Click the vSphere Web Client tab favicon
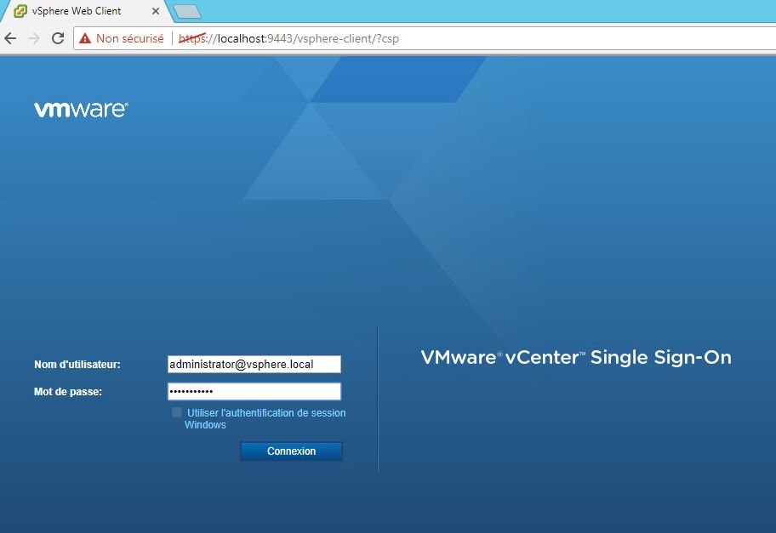Image resolution: width=776 pixels, height=533 pixels. pyautogui.click(x=20, y=11)
